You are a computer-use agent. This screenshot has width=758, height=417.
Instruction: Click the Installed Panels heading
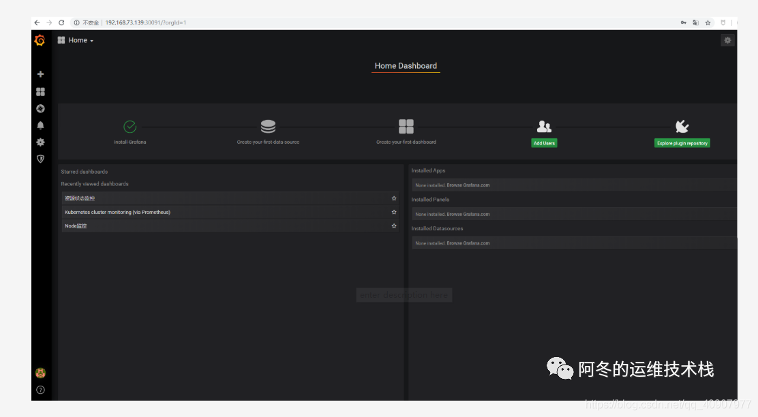pos(430,200)
